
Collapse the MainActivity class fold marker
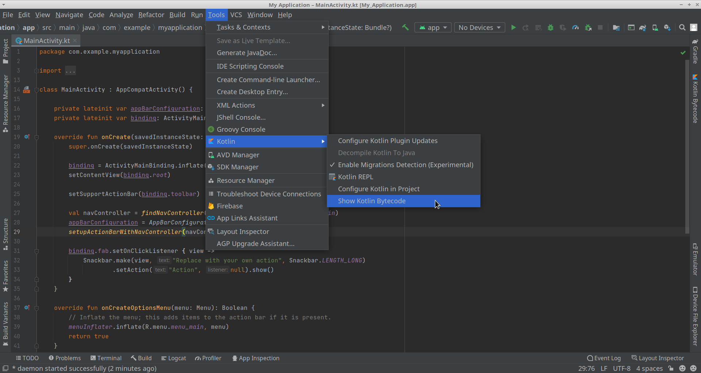[37, 90]
